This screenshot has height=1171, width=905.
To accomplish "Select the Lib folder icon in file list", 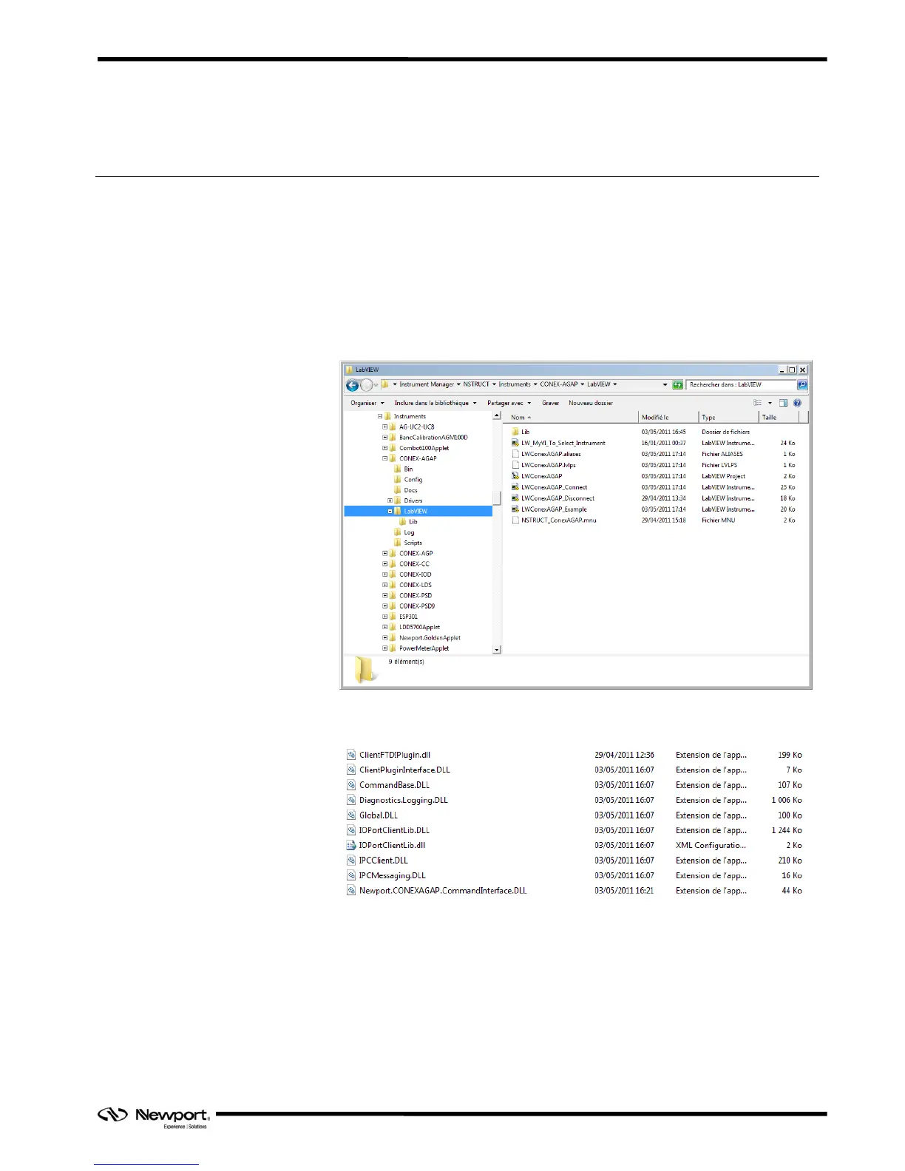I will 515,432.
